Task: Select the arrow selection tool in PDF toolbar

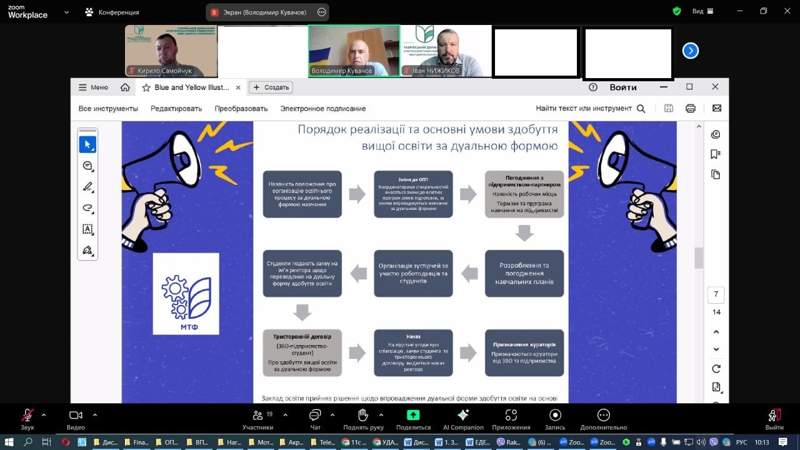Action: [x=87, y=144]
